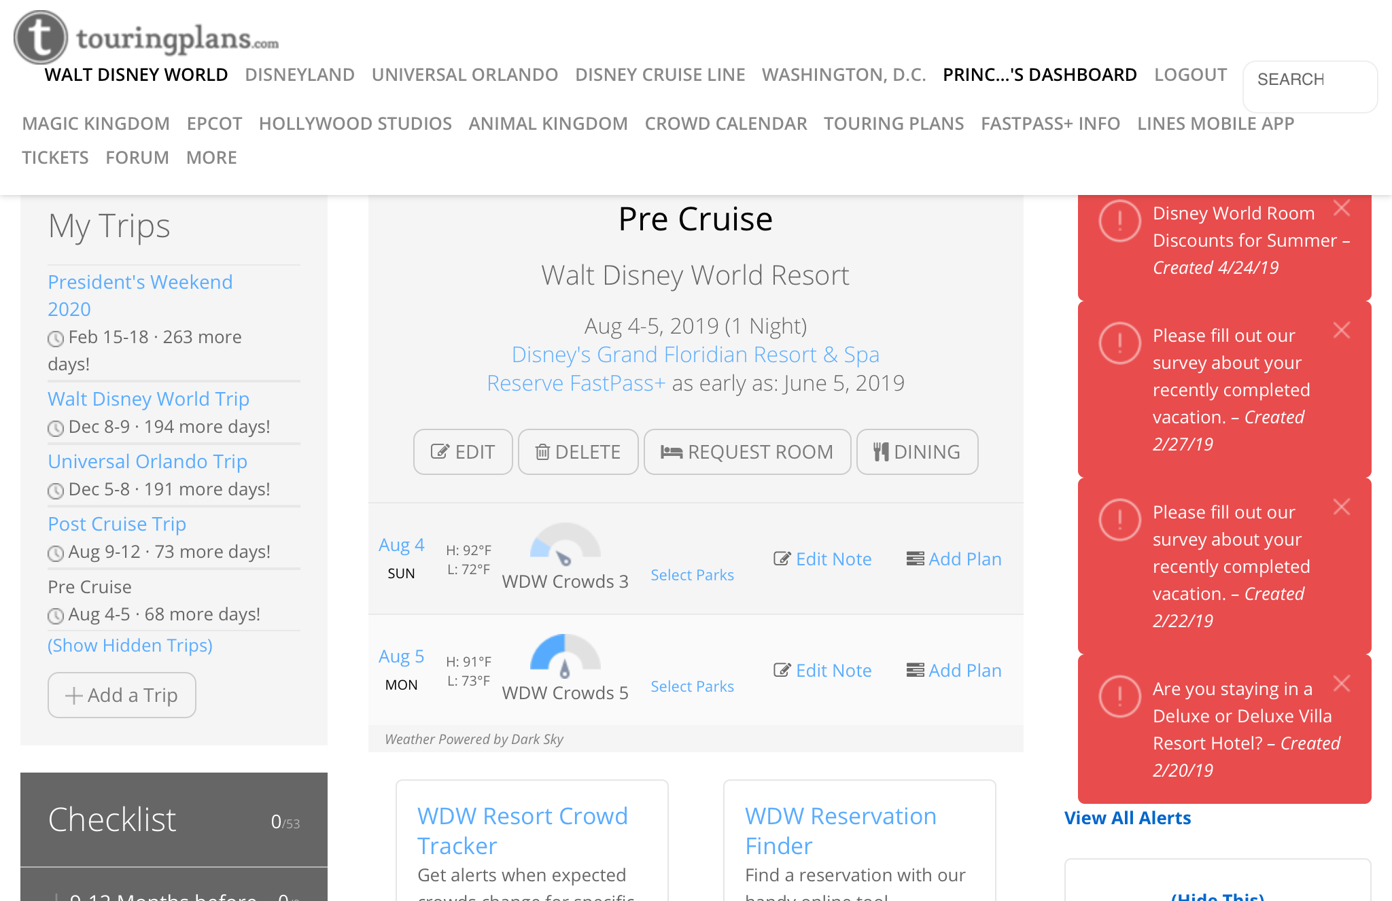The image size is (1392, 901).
Task: Click View All Alerts link
Action: [x=1128, y=818]
